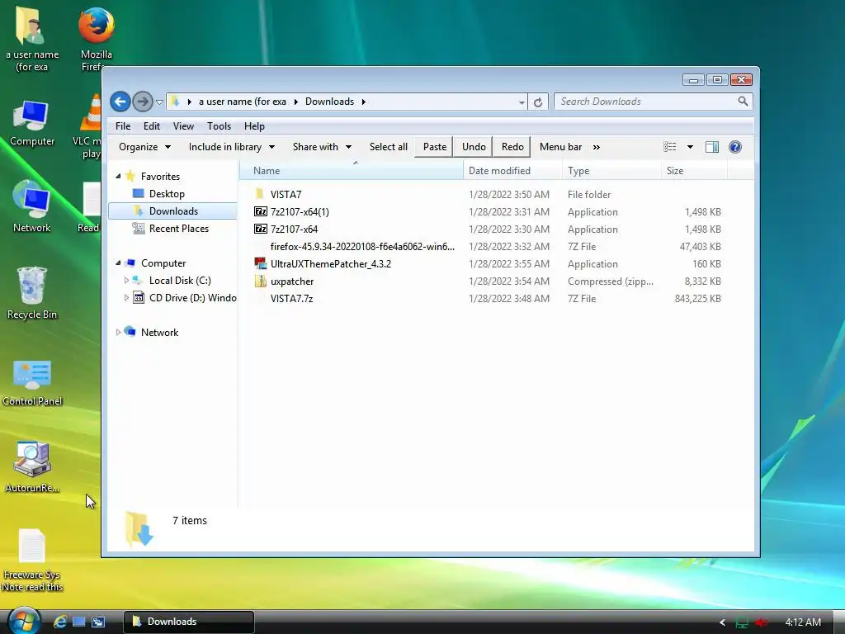Click Show desktop in quick launch

[x=79, y=622]
